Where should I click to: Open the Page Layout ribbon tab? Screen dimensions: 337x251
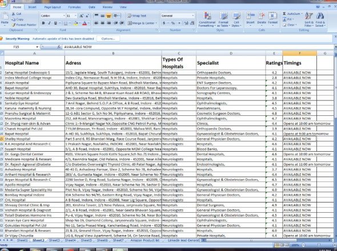53,7
